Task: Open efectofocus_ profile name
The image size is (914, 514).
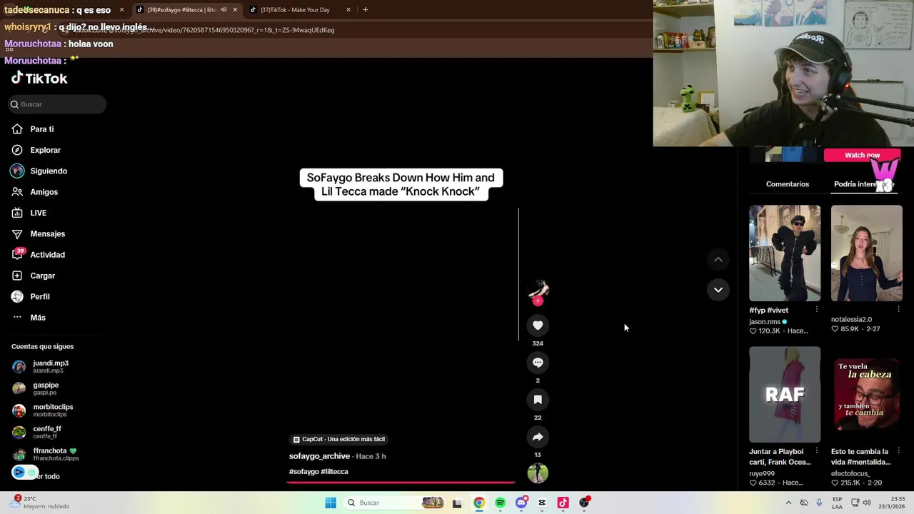Action: pyautogui.click(x=850, y=473)
